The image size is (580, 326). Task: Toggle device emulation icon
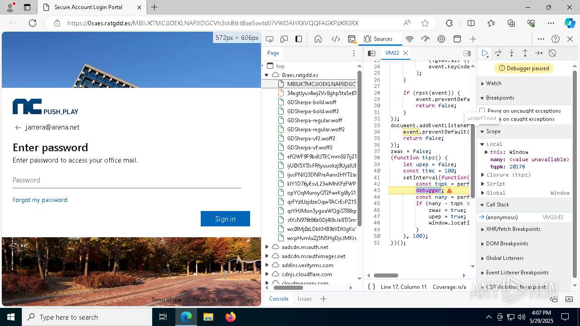pyautogui.click(x=284, y=39)
